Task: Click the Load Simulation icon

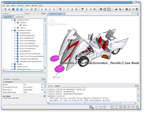Action: tap(9, 9)
